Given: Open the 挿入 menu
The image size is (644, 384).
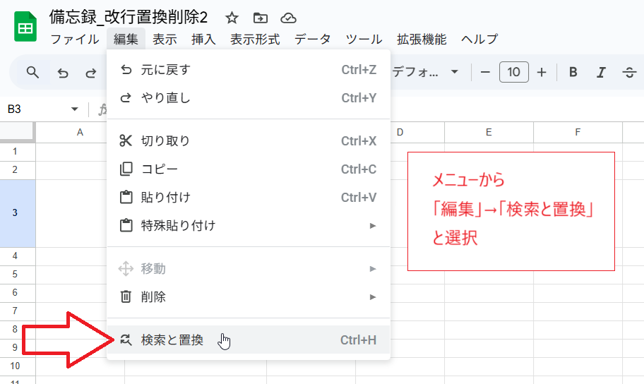Looking at the screenshot, I should pyautogui.click(x=203, y=39).
